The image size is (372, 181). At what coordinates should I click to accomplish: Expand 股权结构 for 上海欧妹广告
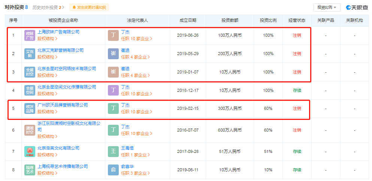(x=48, y=39)
